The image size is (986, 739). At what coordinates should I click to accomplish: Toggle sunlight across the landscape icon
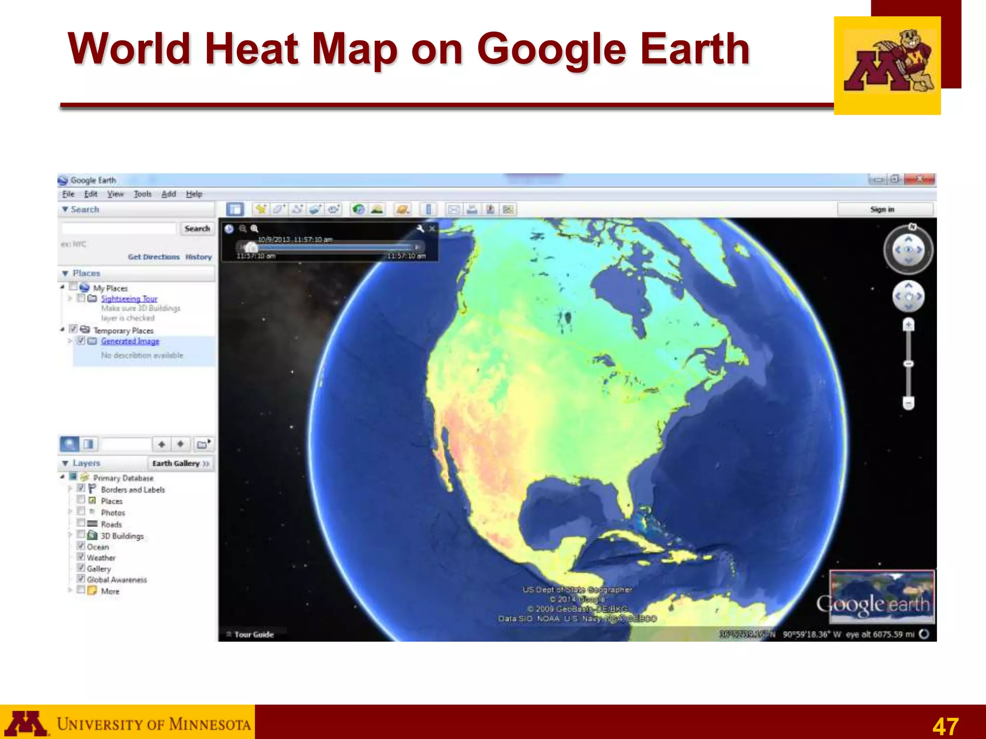[x=377, y=209]
